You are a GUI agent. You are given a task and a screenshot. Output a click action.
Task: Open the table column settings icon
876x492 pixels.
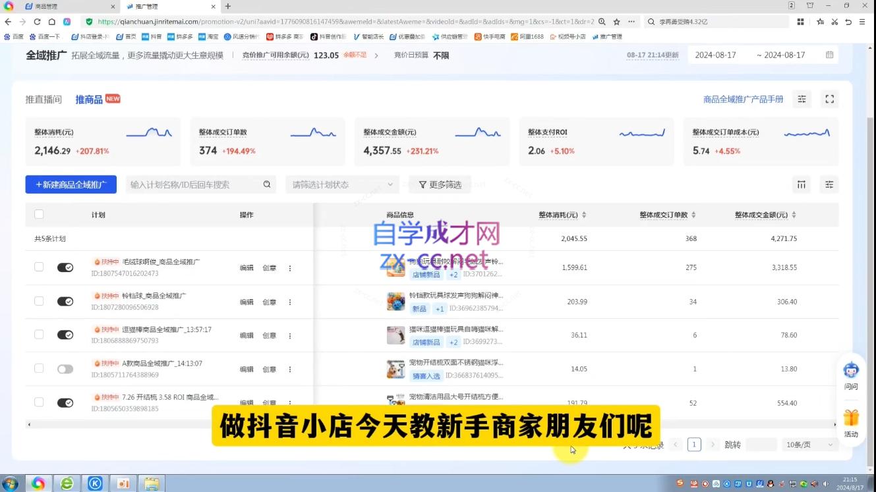pos(801,184)
